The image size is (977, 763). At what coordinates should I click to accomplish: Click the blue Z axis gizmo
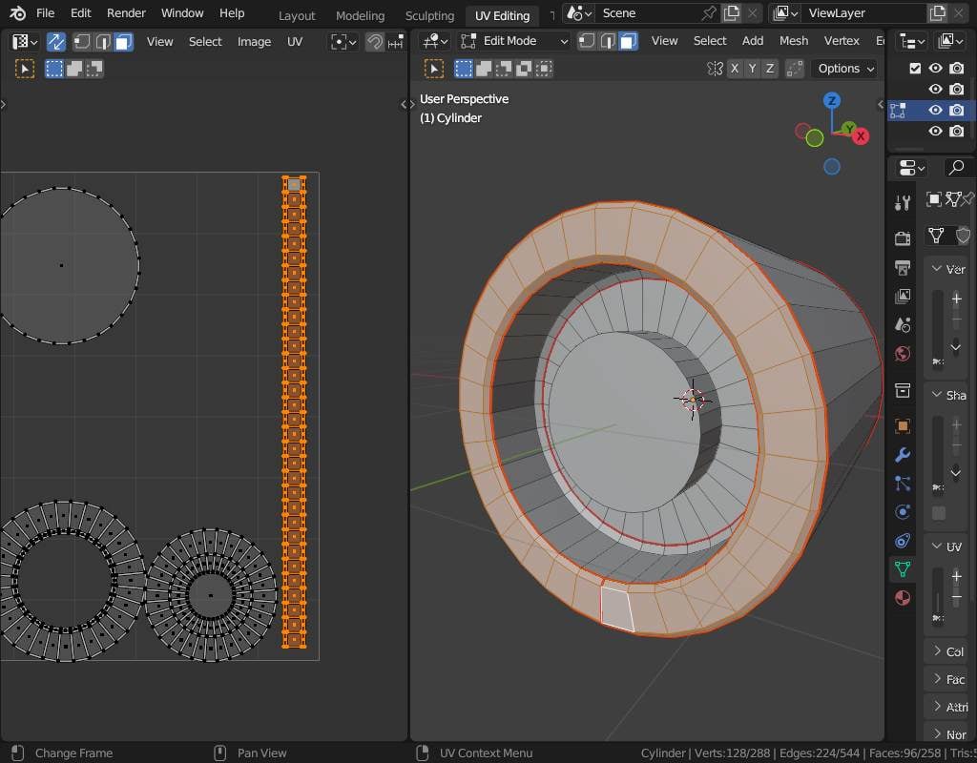pyautogui.click(x=832, y=101)
